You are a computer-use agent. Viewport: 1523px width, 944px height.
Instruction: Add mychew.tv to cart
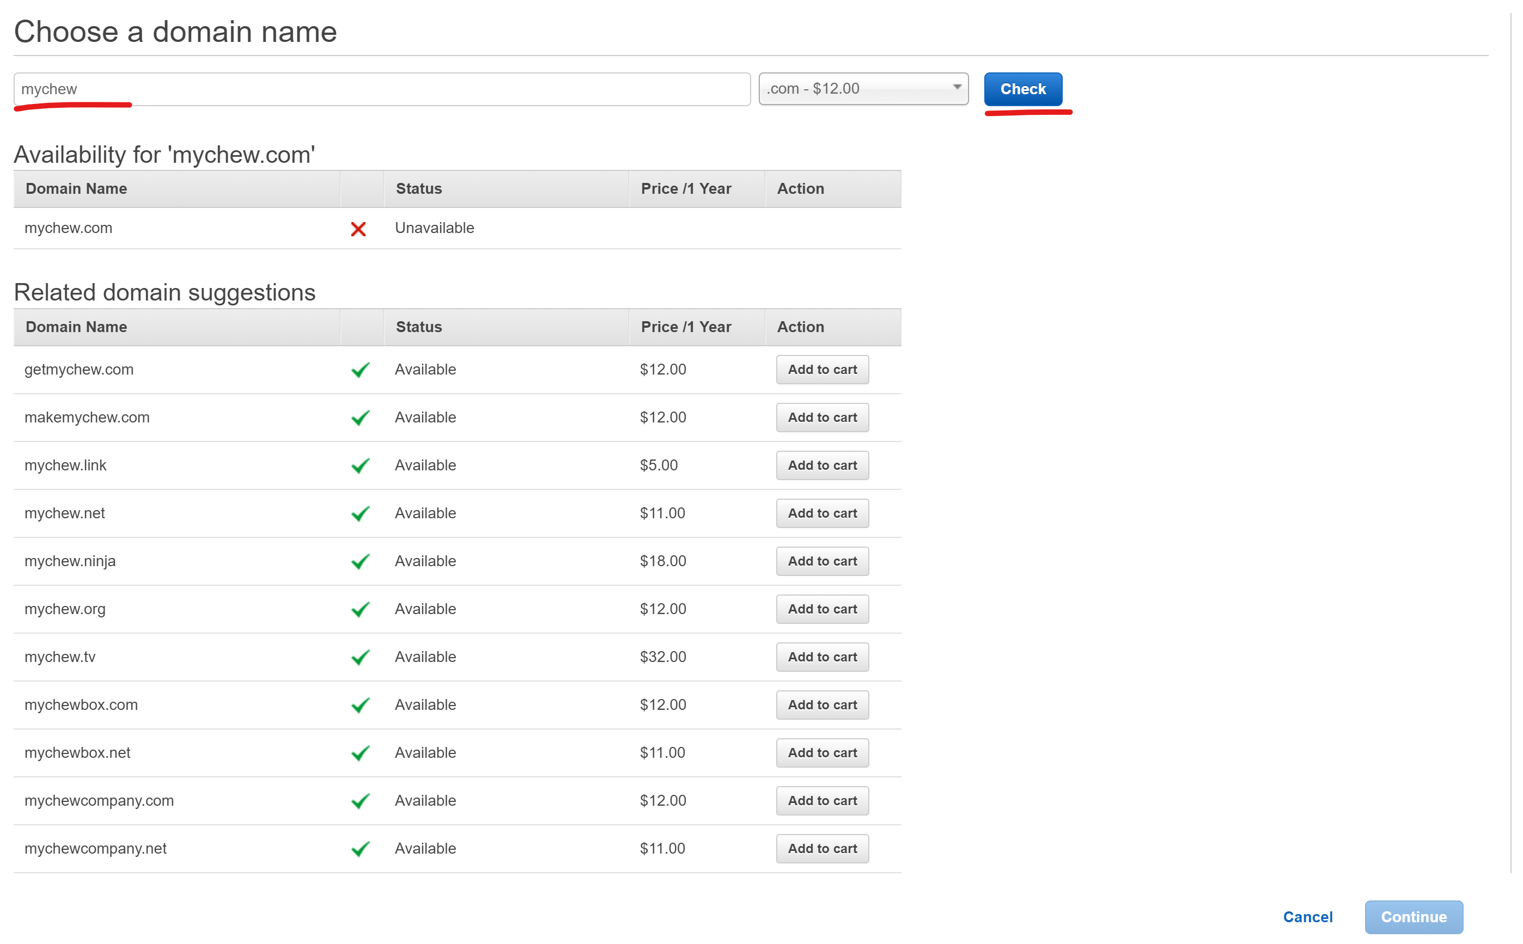click(821, 657)
